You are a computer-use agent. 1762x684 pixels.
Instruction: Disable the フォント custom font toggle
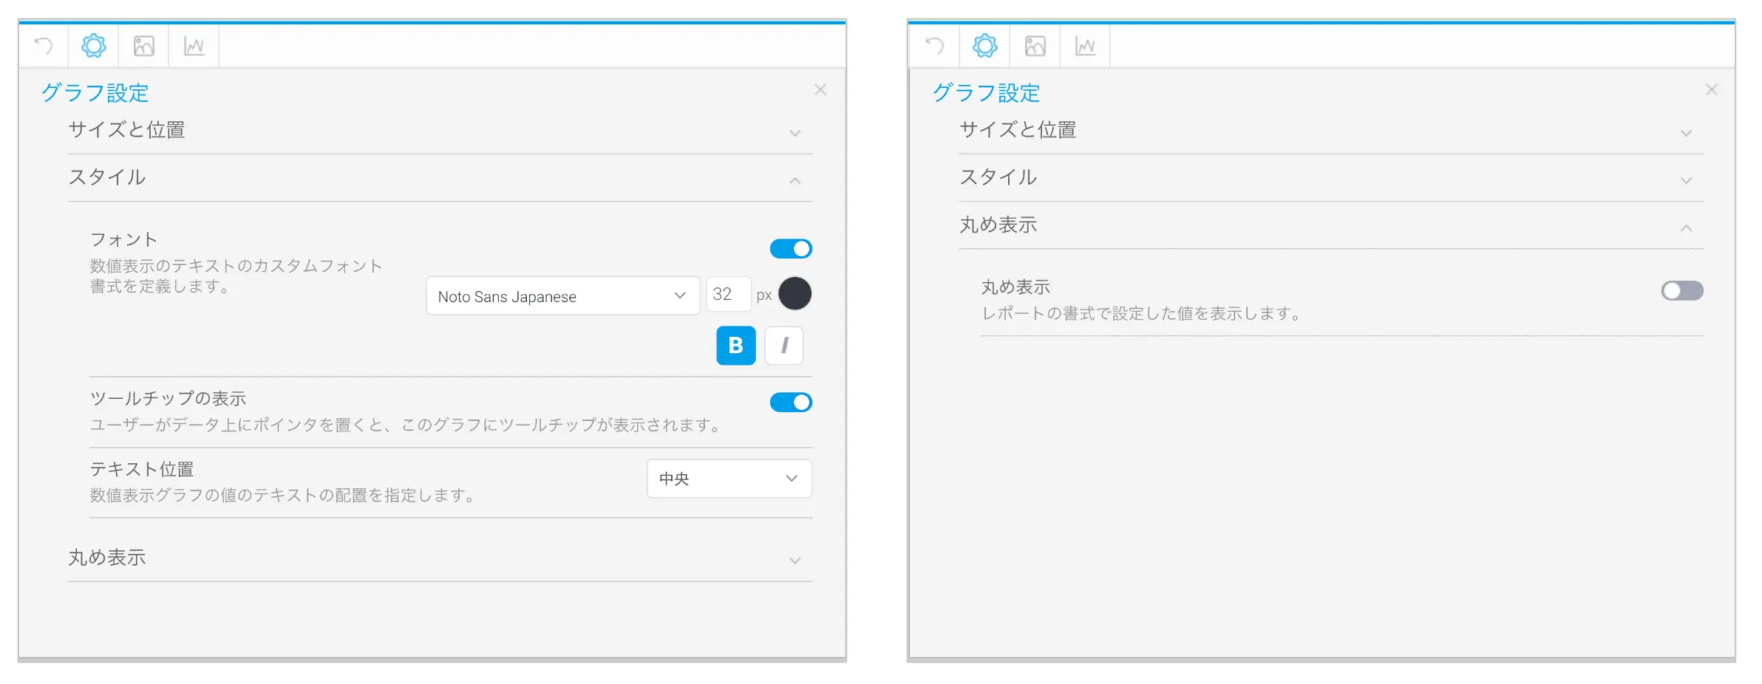pyautogui.click(x=791, y=249)
